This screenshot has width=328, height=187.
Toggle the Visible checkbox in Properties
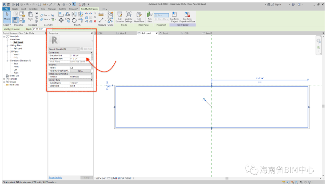[x=71, y=68]
